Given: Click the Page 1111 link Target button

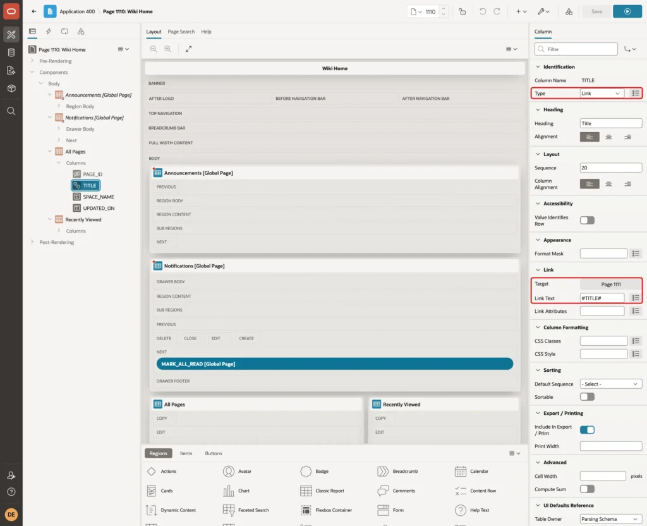Looking at the screenshot, I should 611,284.
